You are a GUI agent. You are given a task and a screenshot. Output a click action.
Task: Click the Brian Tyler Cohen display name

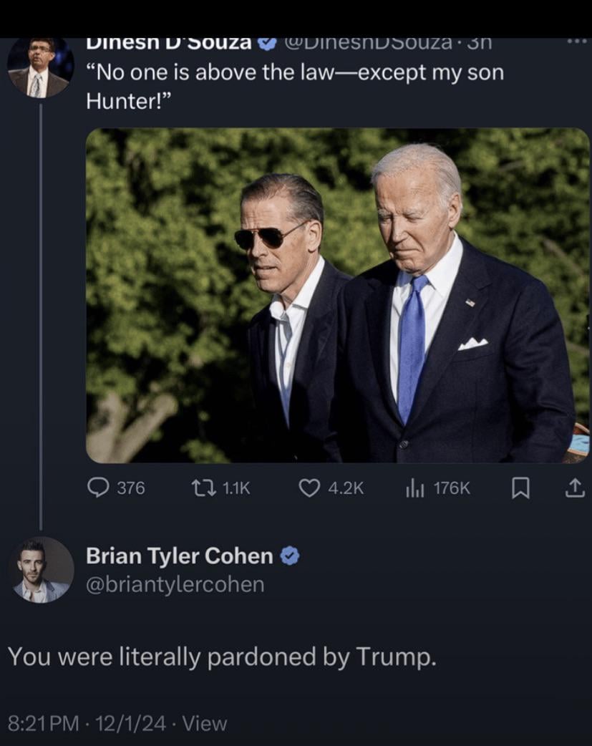coord(180,556)
